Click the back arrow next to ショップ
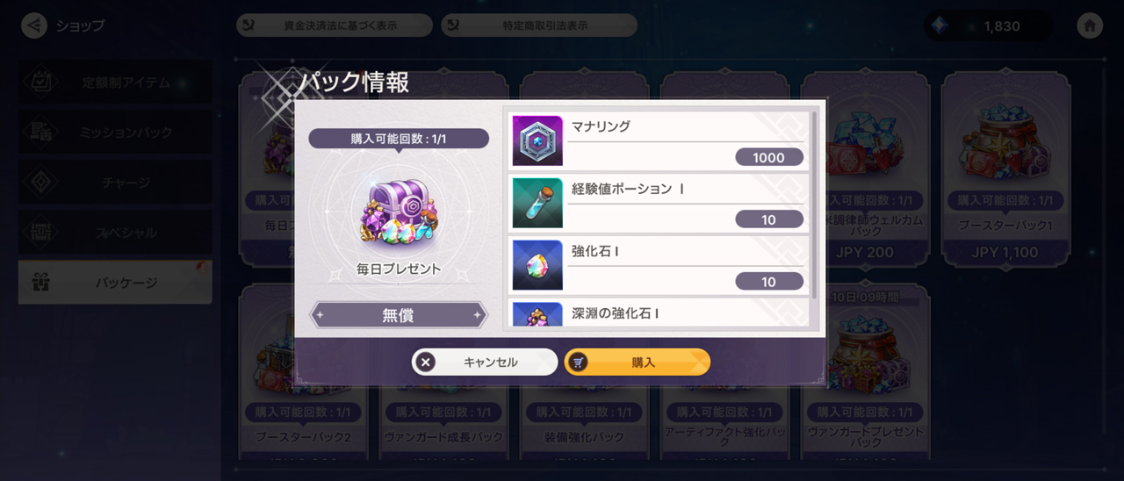This screenshot has height=481, width=1124. [33, 25]
